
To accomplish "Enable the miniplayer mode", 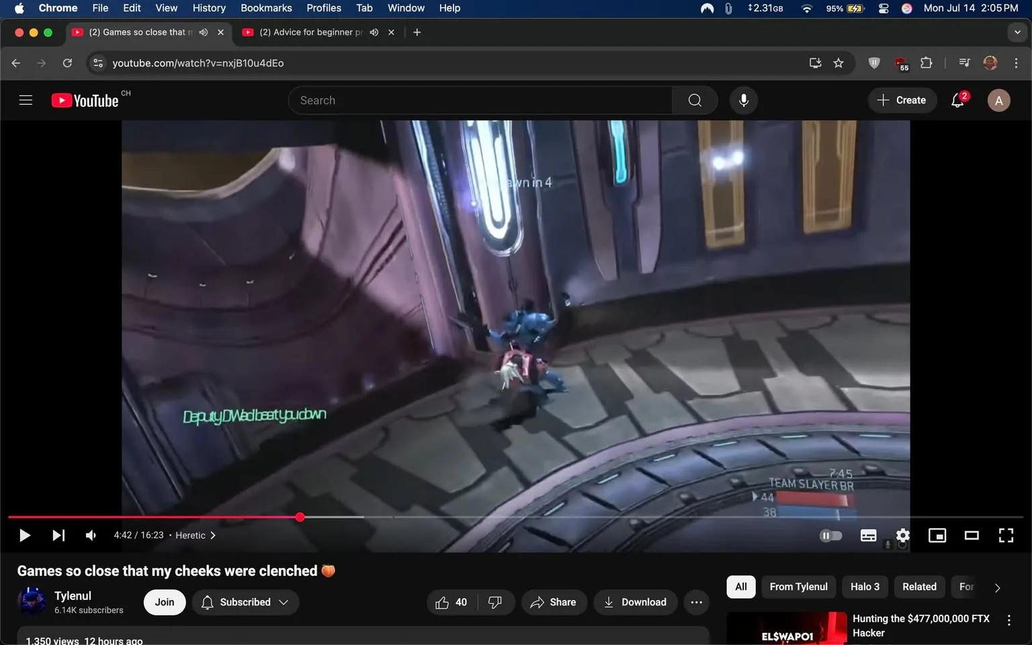I will pos(937,535).
